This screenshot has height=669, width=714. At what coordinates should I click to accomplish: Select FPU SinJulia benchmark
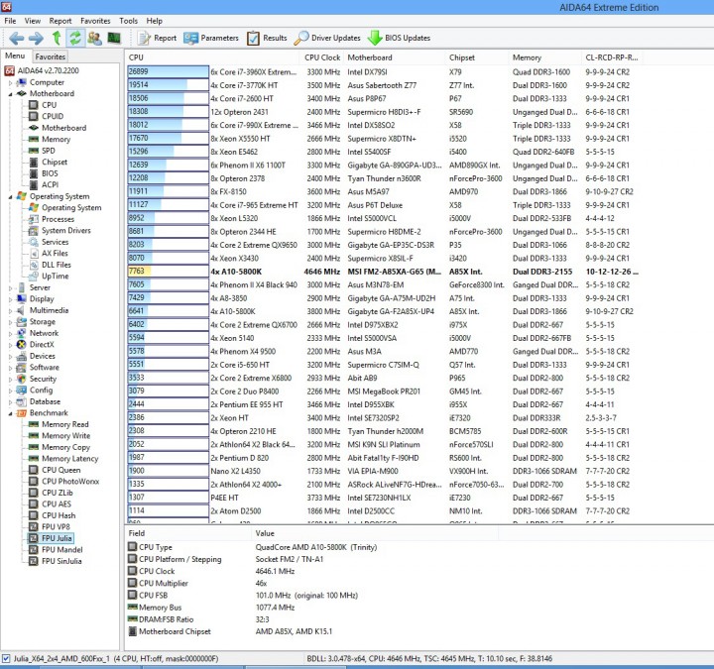click(x=56, y=561)
